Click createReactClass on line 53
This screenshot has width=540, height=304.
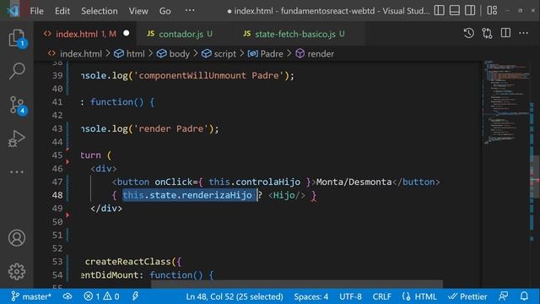[127, 262]
